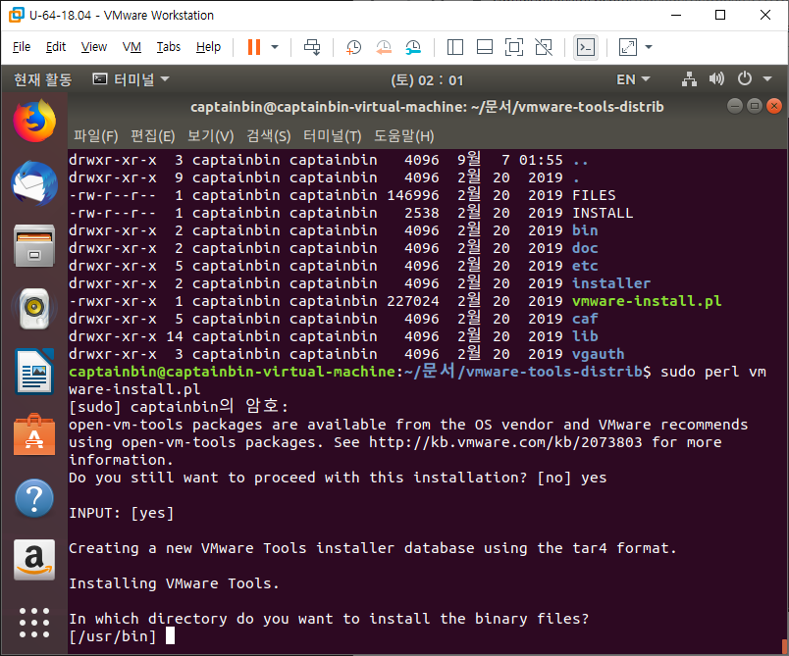Send Ctrl+Alt+Del to virtual machine
The width and height of the screenshot is (789, 656).
pyautogui.click(x=312, y=47)
